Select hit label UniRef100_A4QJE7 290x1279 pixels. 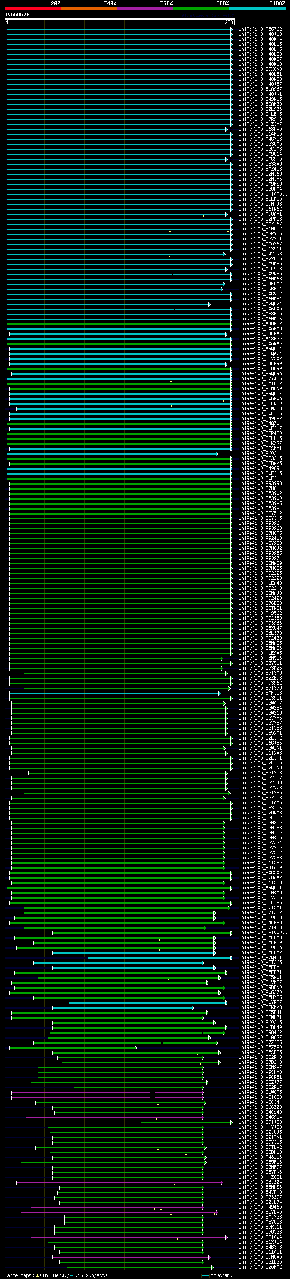pyautogui.click(x=260, y=84)
